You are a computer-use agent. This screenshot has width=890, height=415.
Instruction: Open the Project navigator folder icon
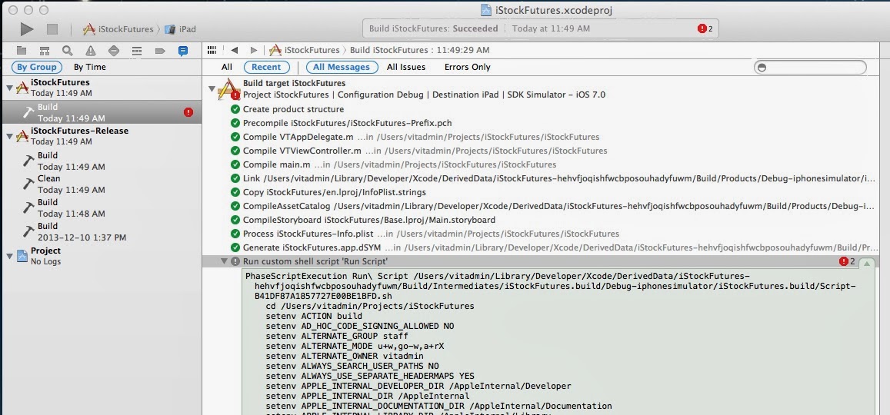coord(21,51)
